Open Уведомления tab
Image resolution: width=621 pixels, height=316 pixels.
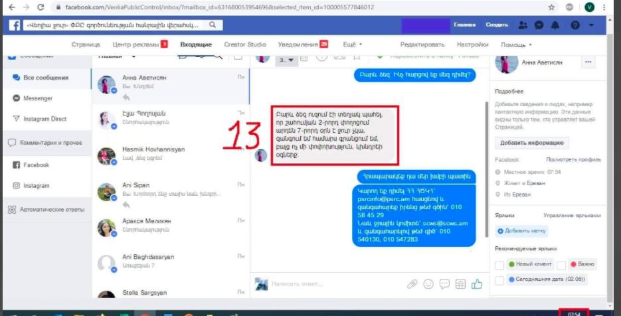click(303, 44)
